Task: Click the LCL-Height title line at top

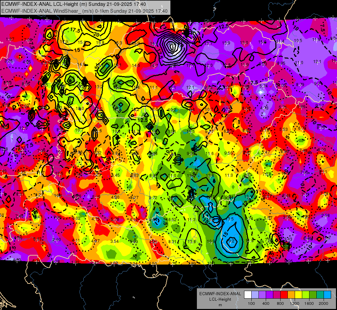Action: (74, 4)
